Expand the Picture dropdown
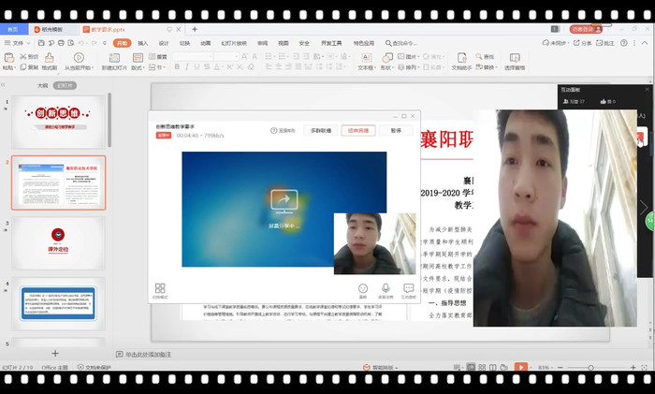This screenshot has width=655, height=394. click(x=409, y=56)
